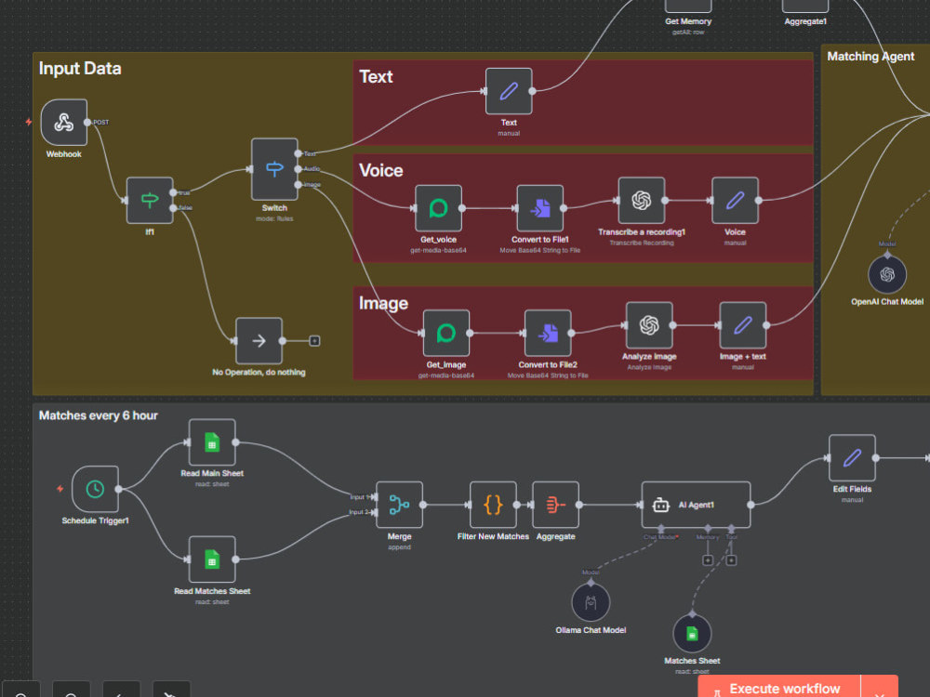
Task: Click the If1 node false output connector
Action: pos(173,208)
